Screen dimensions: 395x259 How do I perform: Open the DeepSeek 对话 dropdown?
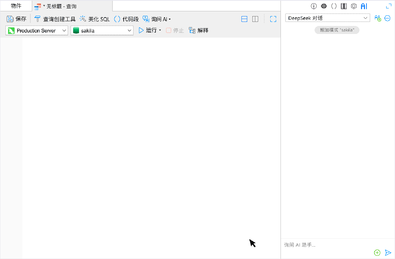[x=327, y=18]
